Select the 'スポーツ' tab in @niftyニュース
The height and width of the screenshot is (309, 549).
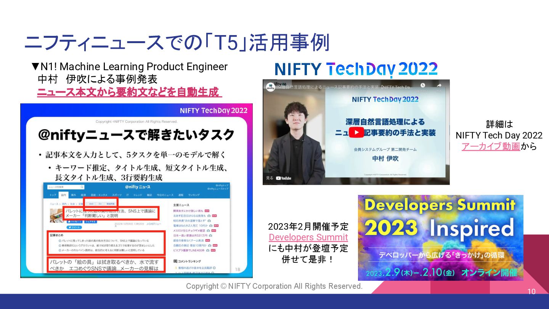pyautogui.click(x=117, y=195)
